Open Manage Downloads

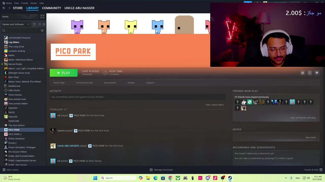point(161,170)
